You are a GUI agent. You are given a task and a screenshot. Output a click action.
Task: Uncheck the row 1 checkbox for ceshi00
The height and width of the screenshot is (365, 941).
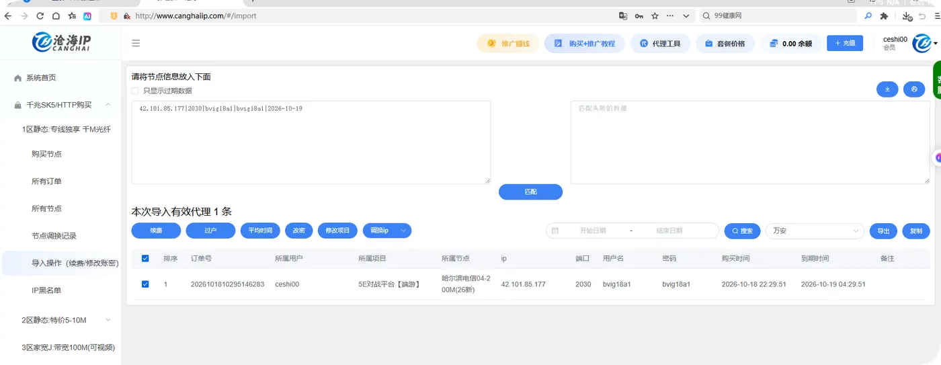pos(145,284)
